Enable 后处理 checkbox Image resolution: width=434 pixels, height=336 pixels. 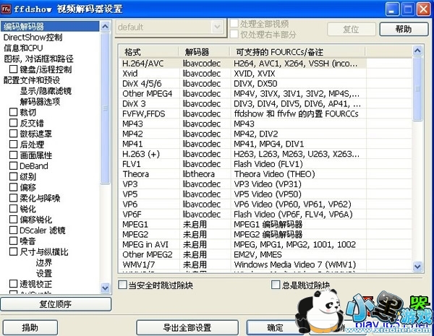click(x=14, y=145)
